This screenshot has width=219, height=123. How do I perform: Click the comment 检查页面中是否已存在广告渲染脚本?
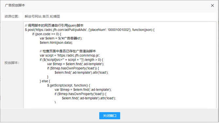click(x=68, y=51)
